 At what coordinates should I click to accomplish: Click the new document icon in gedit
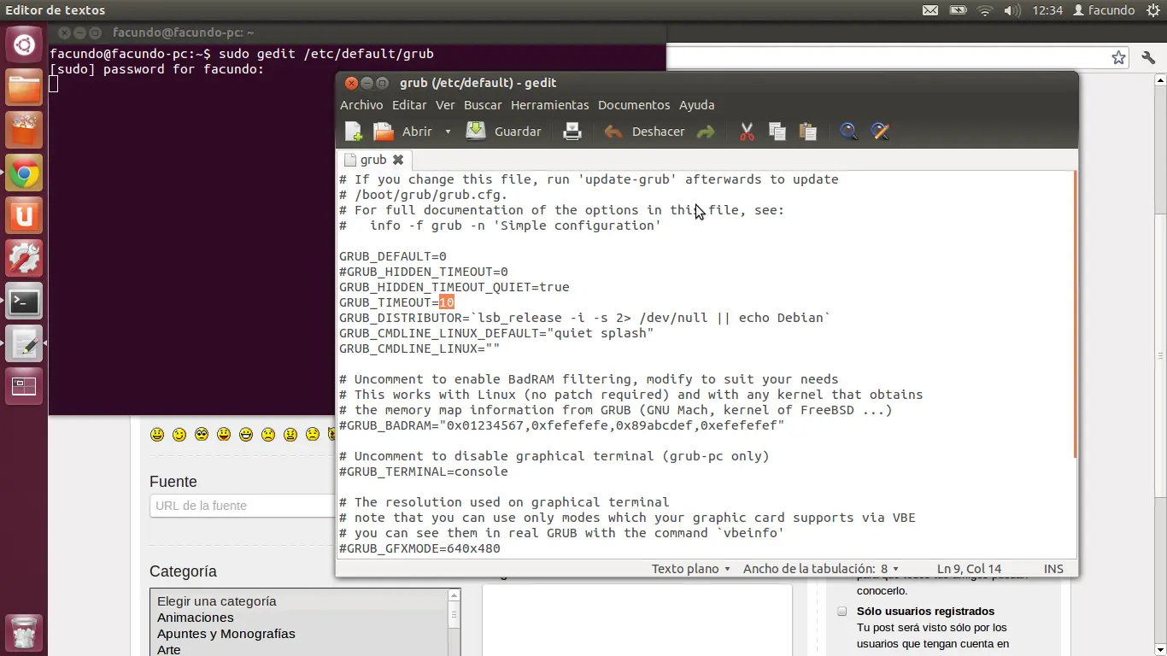(353, 132)
